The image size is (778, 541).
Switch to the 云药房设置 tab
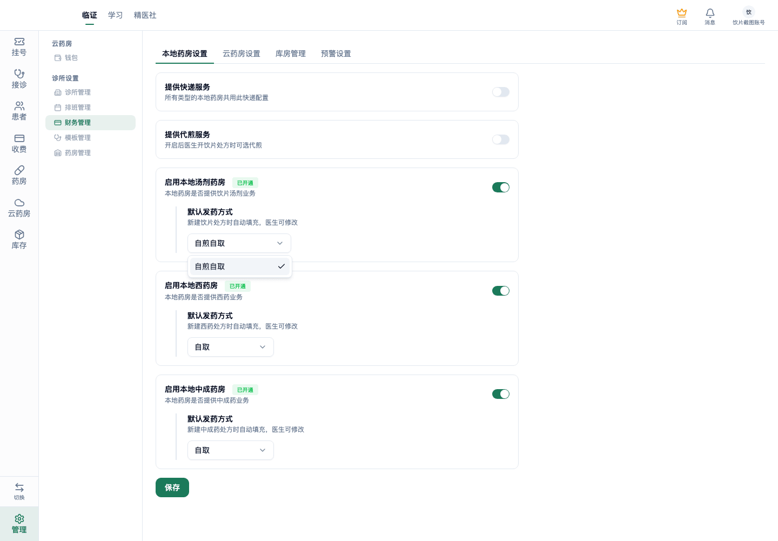pyautogui.click(x=242, y=54)
